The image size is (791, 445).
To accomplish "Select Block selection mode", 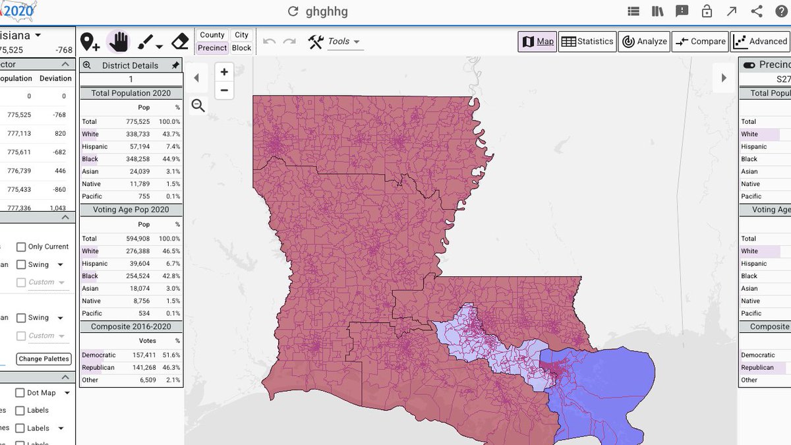I will coord(242,47).
